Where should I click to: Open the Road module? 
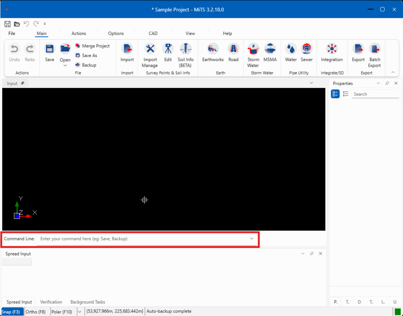(x=233, y=52)
